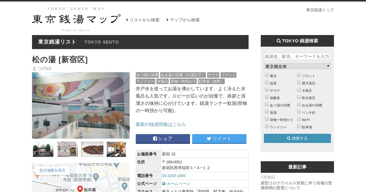Click the TOKYO 銭湯検索 panel header
The image size is (366, 192).
(x=297, y=41)
